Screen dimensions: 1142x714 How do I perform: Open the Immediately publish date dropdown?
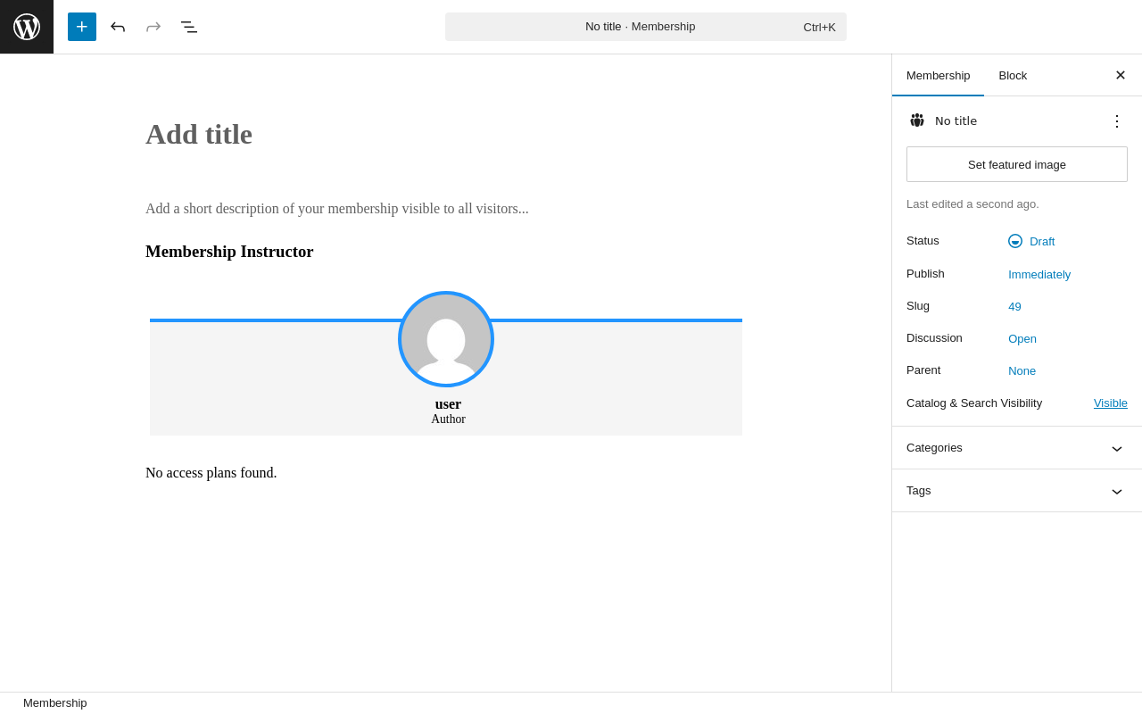pos(1039,274)
